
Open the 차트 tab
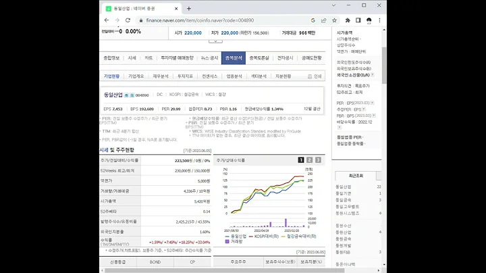tap(148, 58)
